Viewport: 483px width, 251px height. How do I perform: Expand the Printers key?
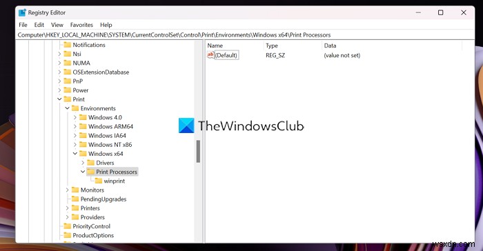67,208
